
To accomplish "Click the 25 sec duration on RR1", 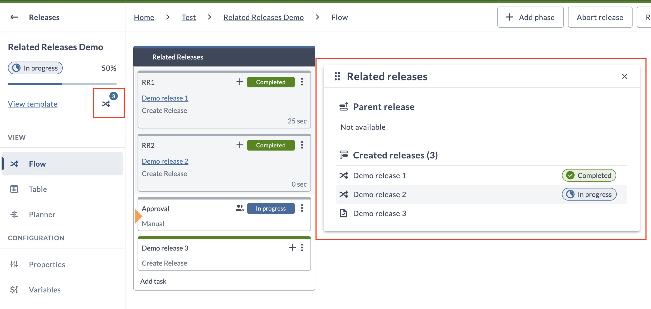I will (x=297, y=121).
